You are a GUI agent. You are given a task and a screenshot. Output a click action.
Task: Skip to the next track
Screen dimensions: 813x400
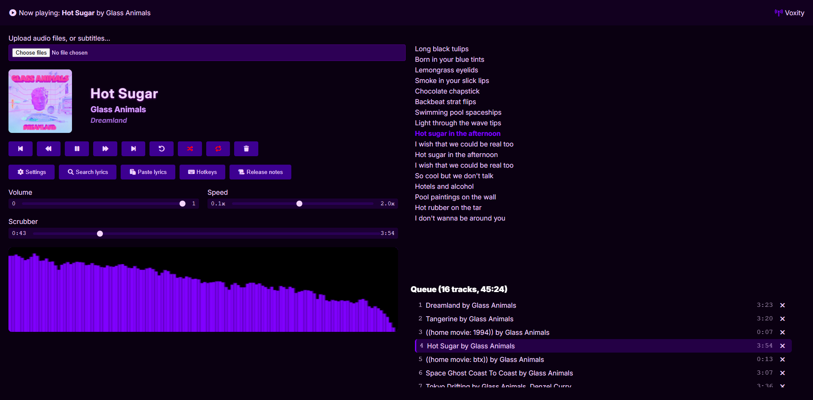click(133, 149)
